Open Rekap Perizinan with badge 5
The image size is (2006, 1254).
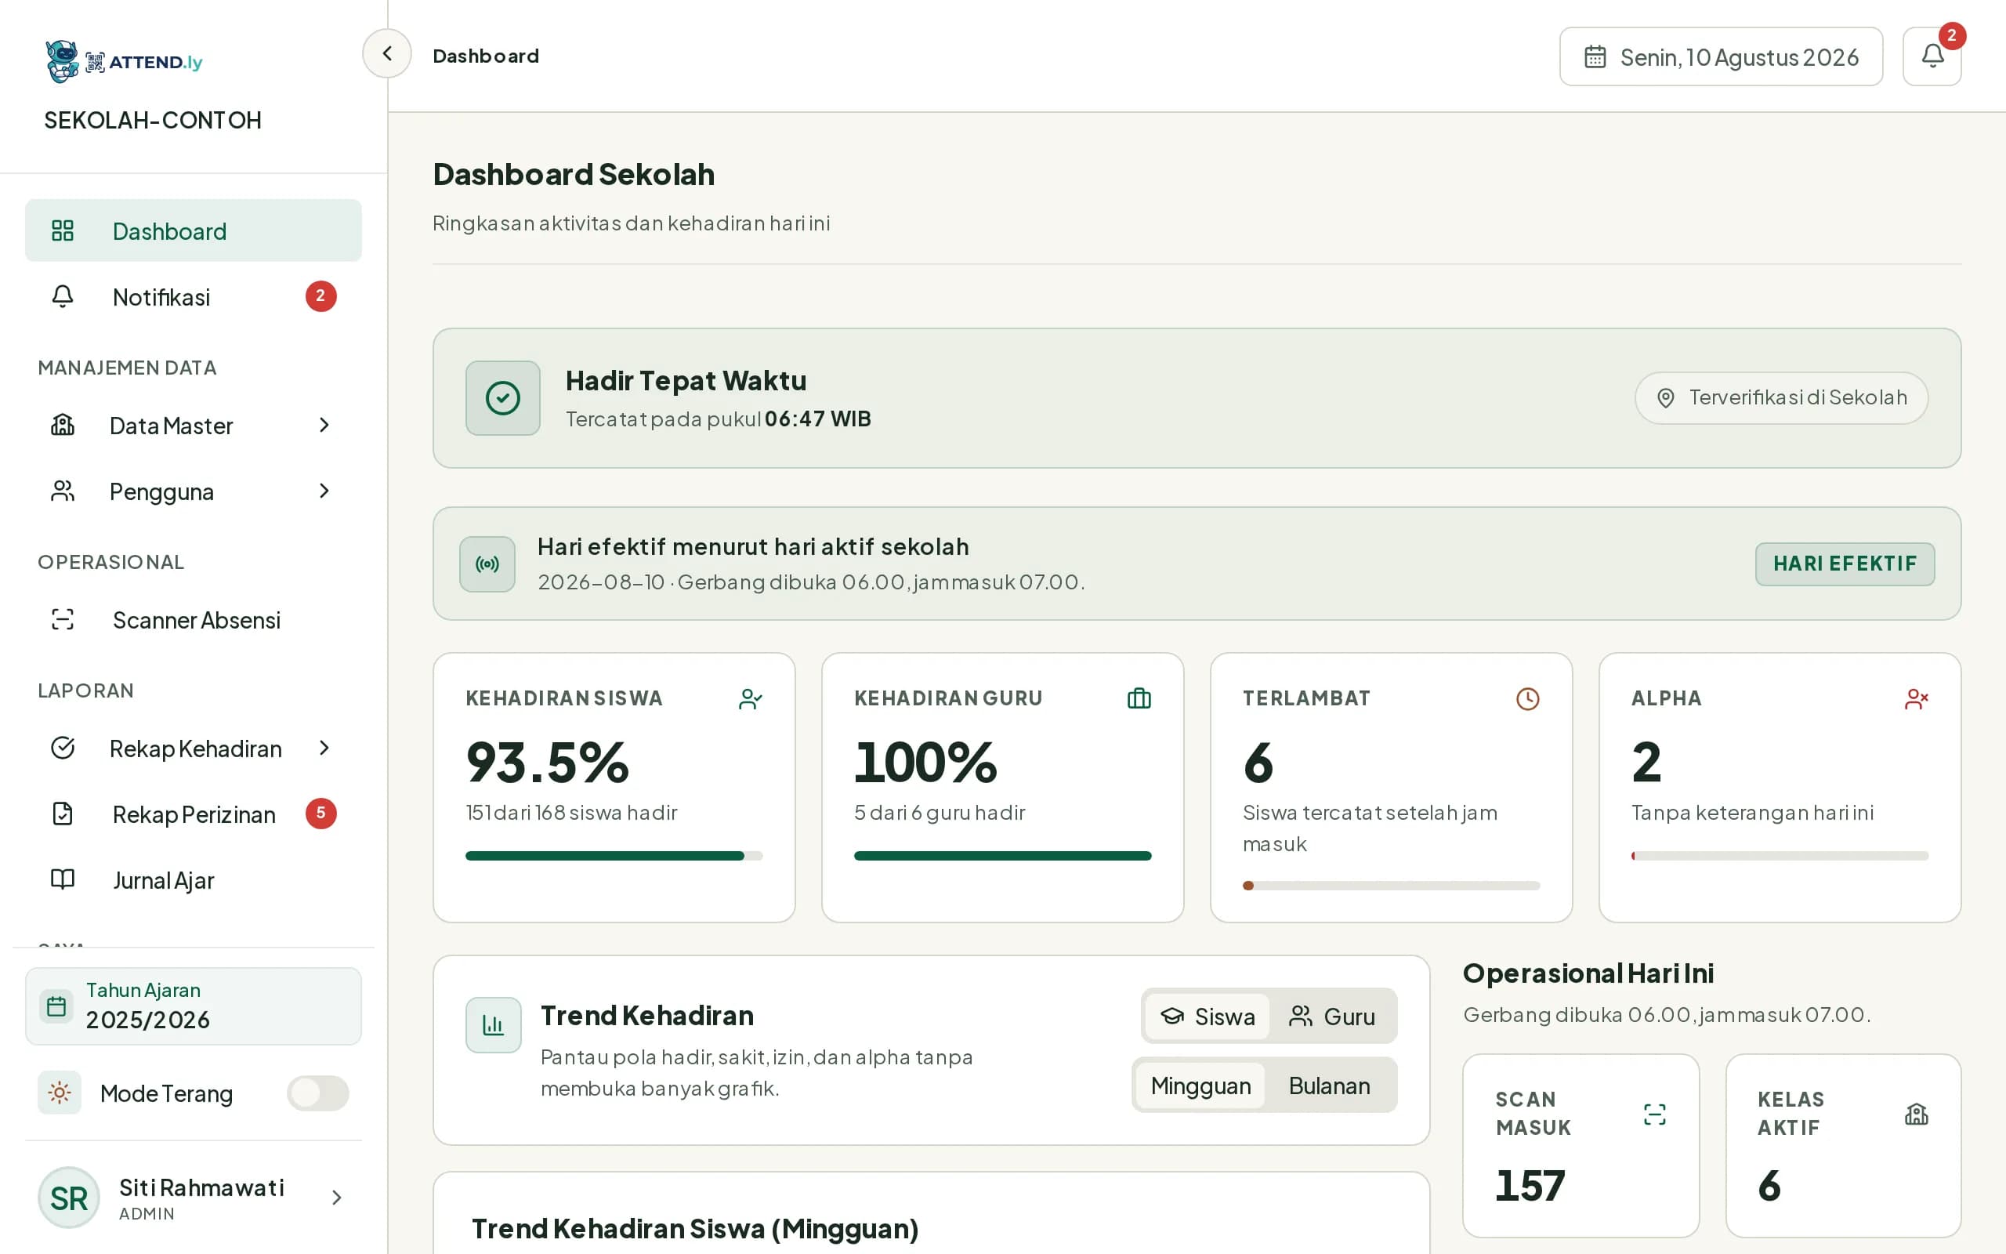(193, 814)
